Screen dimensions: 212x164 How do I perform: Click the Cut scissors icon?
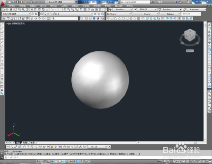pos(32,9)
